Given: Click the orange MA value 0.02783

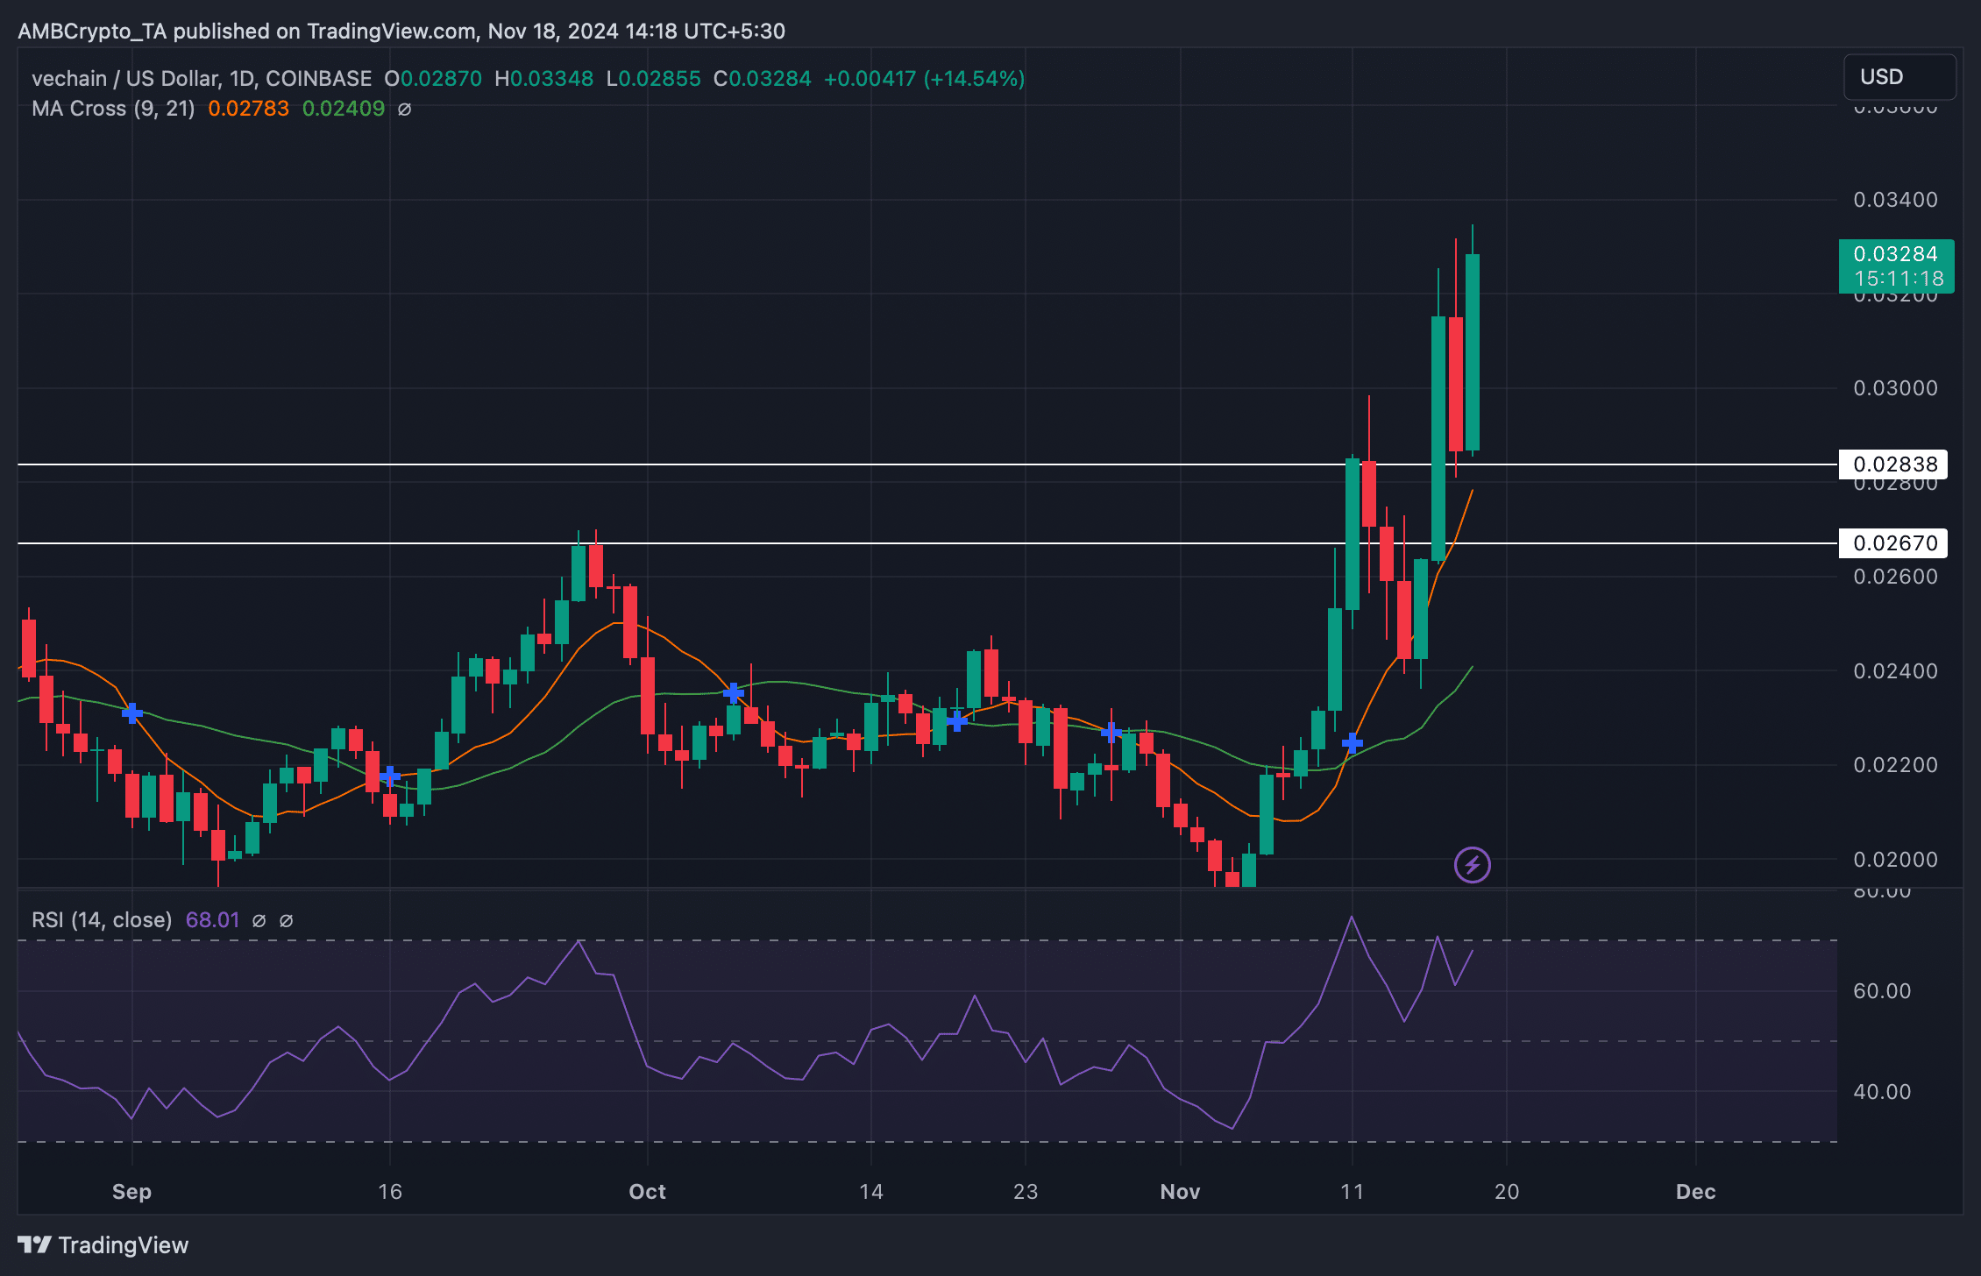Looking at the screenshot, I should coord(248,109).
